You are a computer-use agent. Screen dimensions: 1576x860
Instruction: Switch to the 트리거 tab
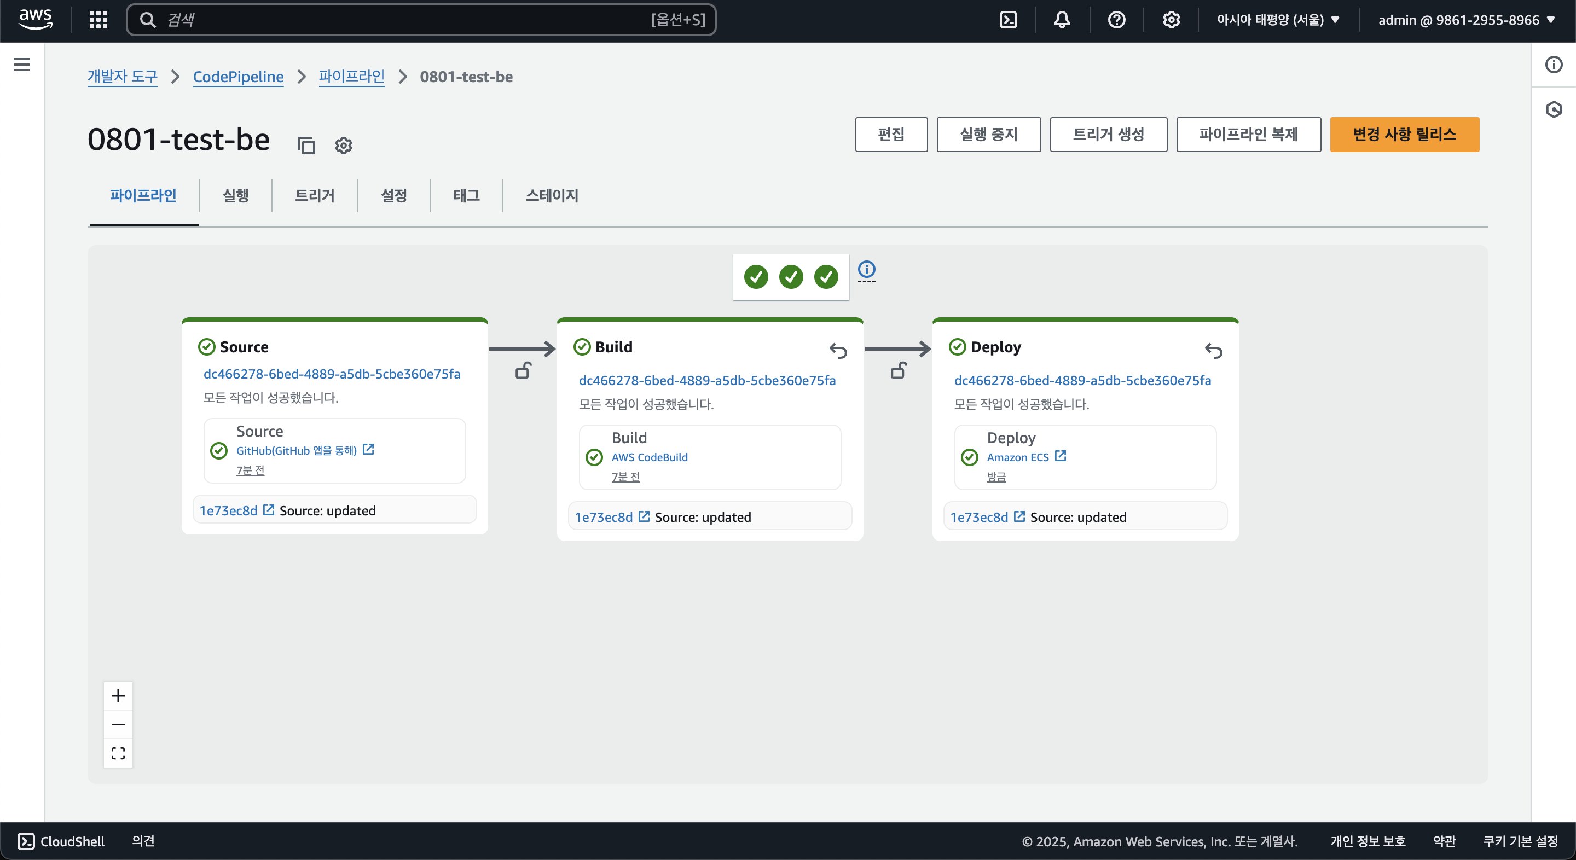pos(315,196)
